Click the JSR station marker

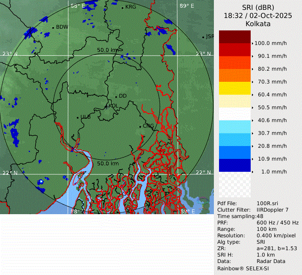203,37
